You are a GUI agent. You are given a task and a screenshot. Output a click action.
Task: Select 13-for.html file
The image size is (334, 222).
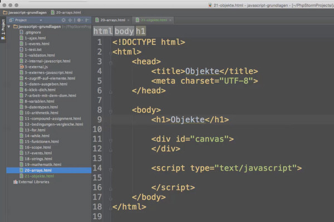click(x=35, y=130)
